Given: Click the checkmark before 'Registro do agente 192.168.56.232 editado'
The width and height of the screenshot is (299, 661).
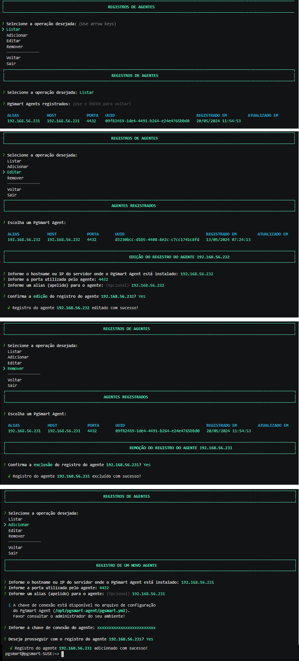Looking at the screenshot, I should click(x=9, y=308).
